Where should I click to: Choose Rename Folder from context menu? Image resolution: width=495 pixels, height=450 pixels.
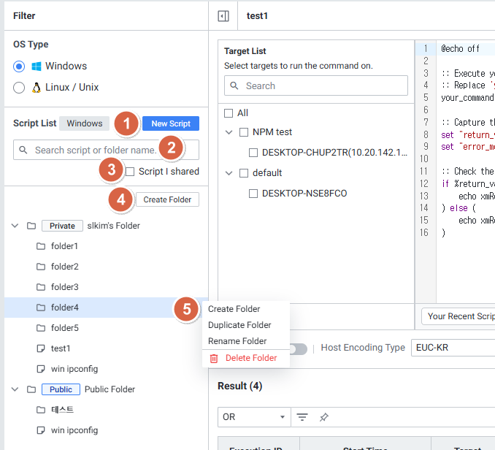(237, 341)
